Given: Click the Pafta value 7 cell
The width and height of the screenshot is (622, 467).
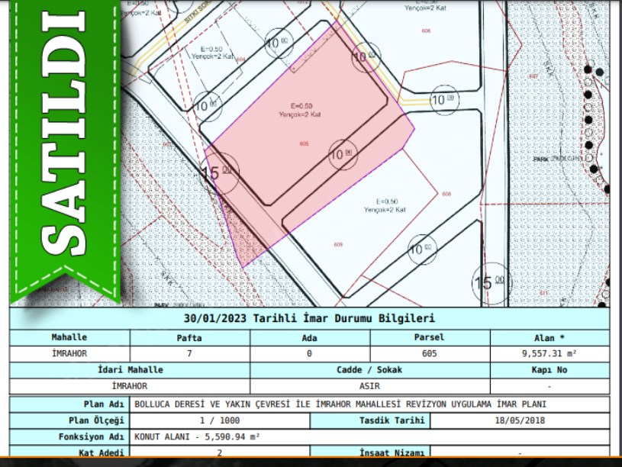Looking at the screenshot, I should coord(189,353).
